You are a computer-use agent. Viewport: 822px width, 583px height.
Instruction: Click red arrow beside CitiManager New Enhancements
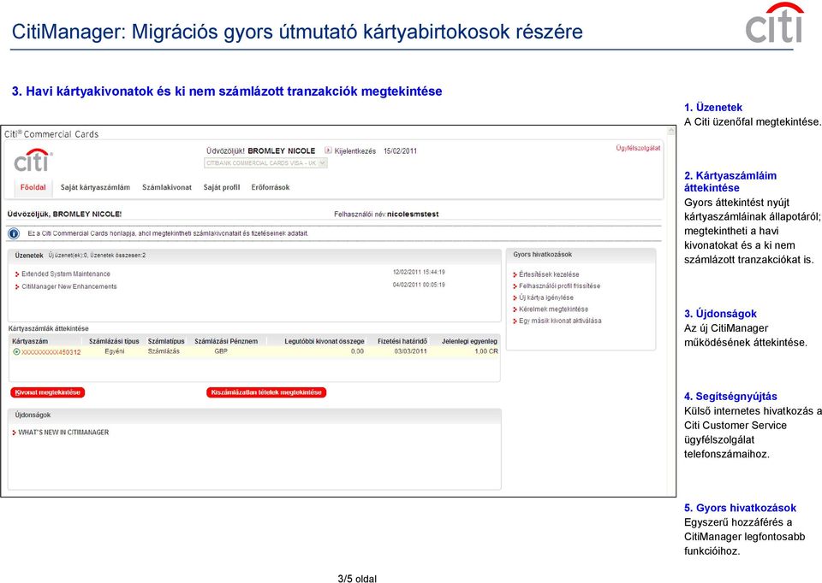(x=17, y=286)
